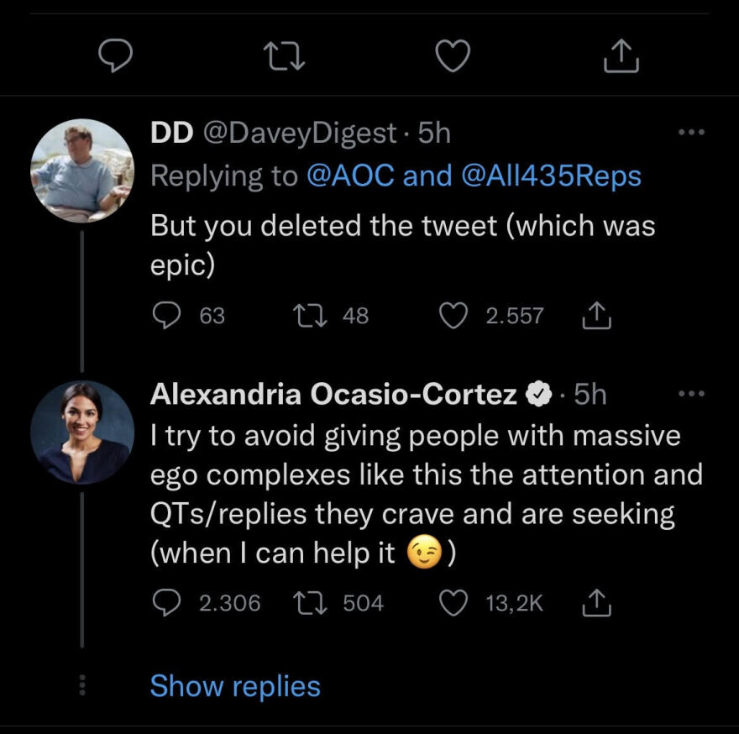This screenshot has width=739, height=734.
Task: Open Alexandria Ocasio-Cortez's profile picture
Action: (81, 433)
